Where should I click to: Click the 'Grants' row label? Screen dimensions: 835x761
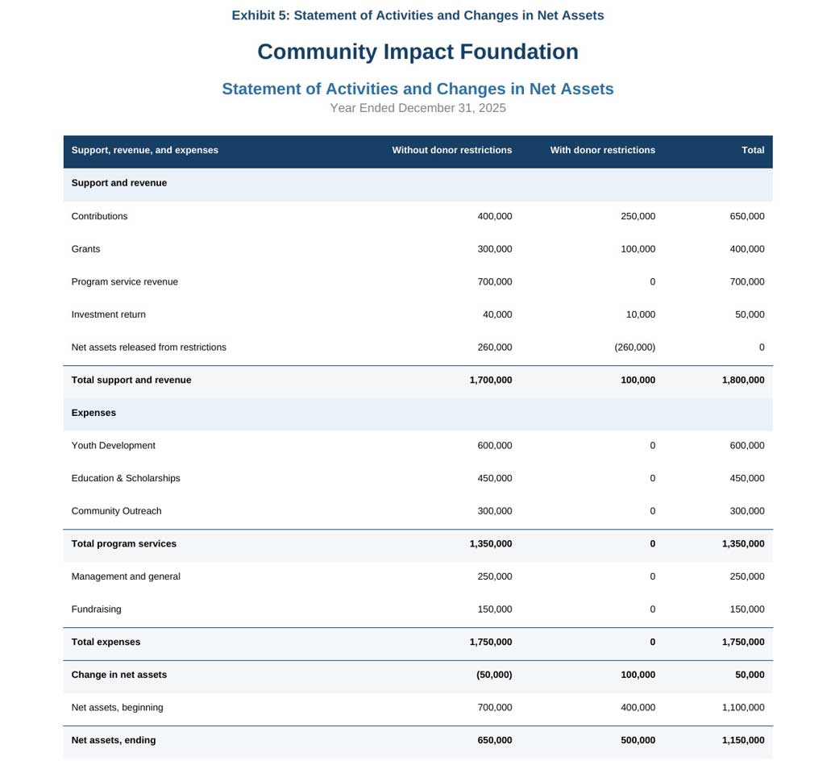tap(85, 249)
